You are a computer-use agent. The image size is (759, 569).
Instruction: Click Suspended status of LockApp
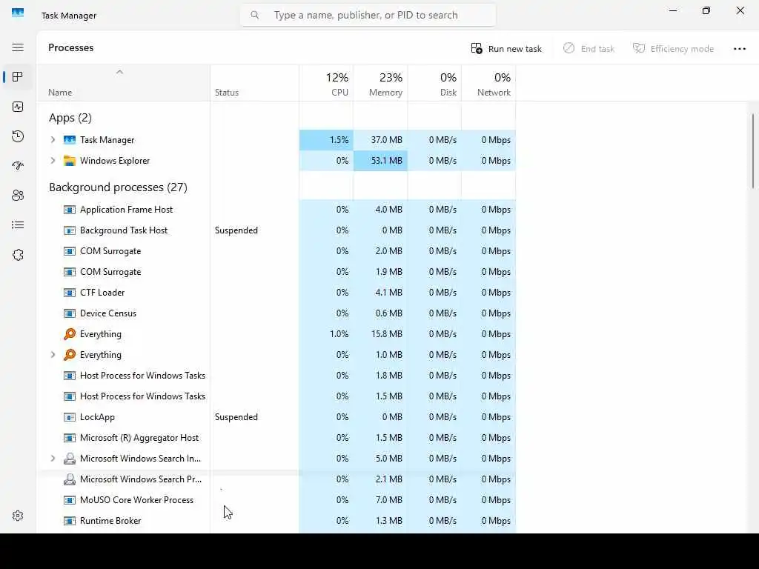(x=236, y=417)
